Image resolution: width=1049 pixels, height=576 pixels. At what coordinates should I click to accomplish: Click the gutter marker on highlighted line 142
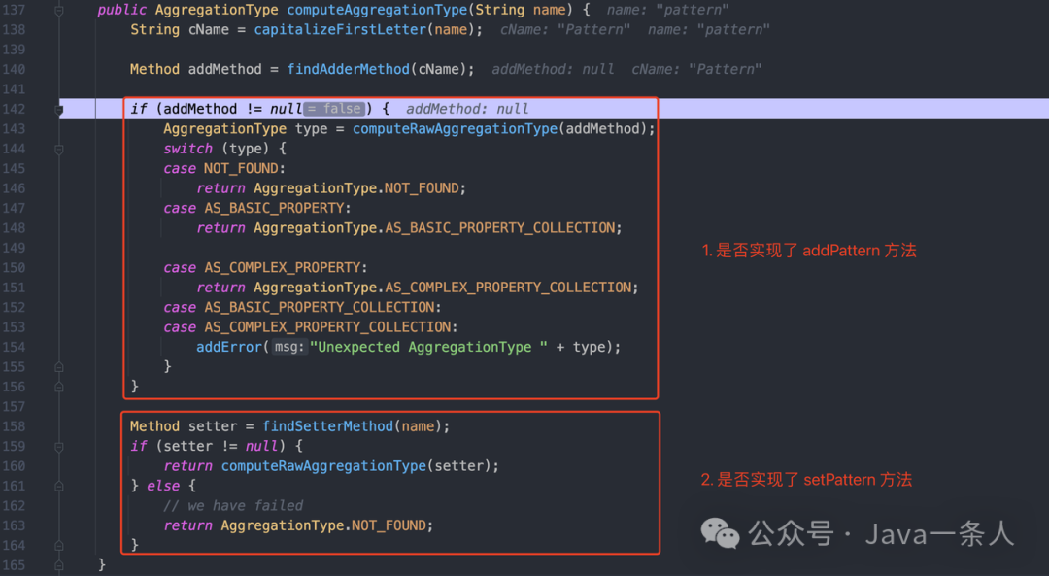point(59,109)
